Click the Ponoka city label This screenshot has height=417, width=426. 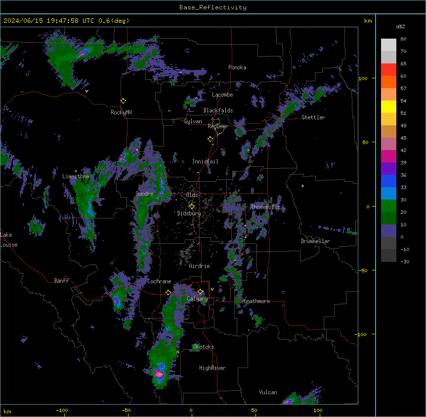[x=237, y=67]
